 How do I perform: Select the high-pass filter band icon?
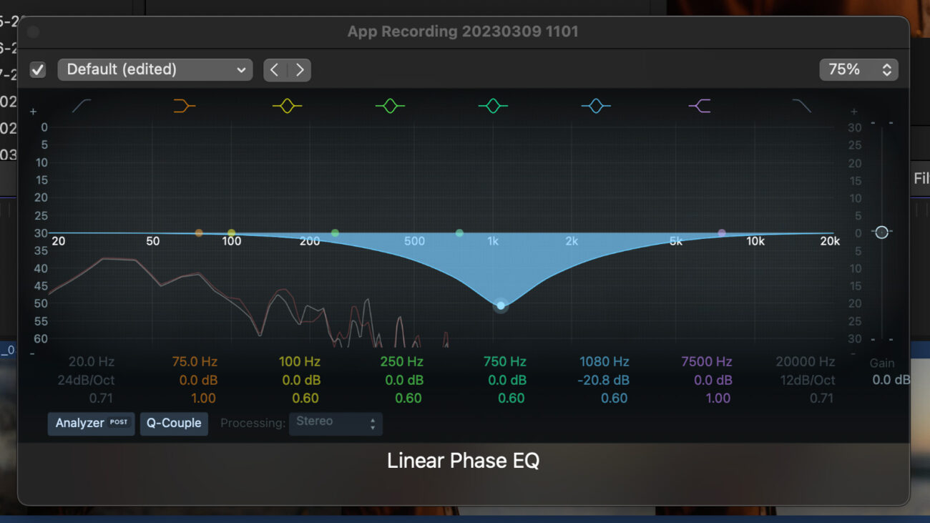pos(80,105)
